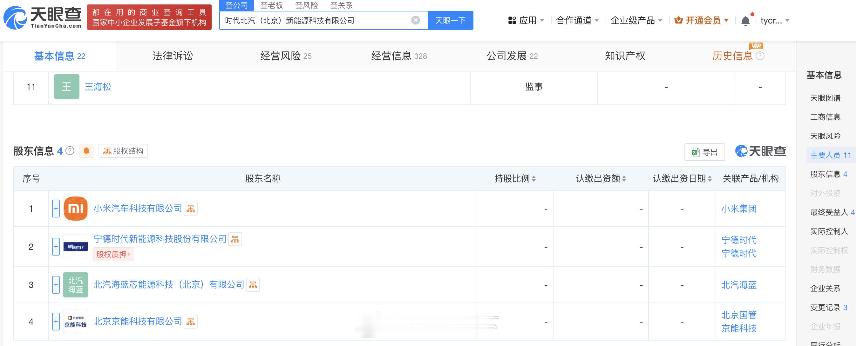Open the 合作通道 dropdown menu

pyautogui.click(x=578, y=21)
